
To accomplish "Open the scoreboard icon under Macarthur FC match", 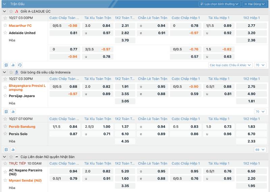I will click(x=6, y=65).
